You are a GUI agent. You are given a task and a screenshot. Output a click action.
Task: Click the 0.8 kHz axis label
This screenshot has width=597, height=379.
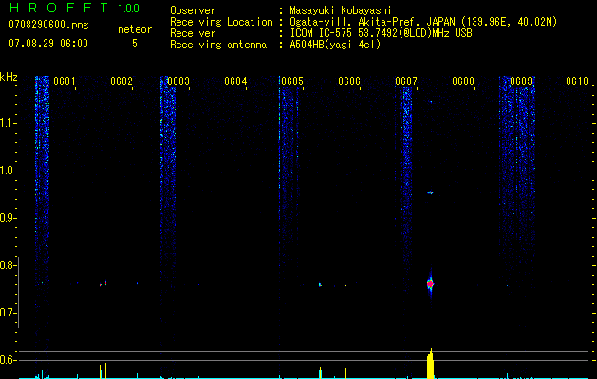coord(8,265)
